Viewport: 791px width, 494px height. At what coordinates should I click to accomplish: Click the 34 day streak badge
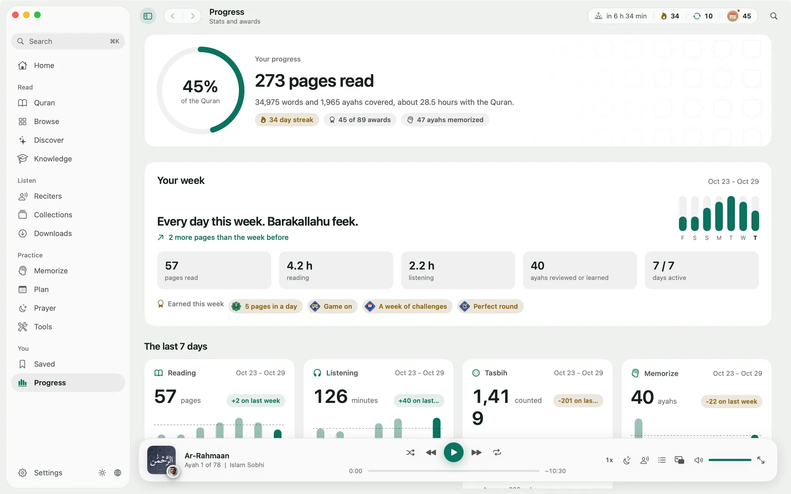click(287, 120)
